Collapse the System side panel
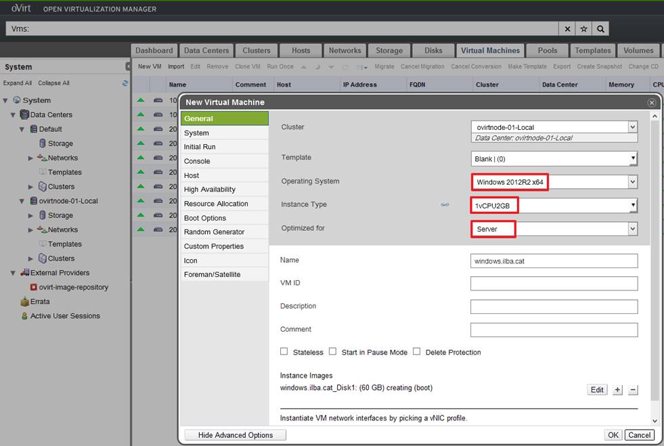Image resolution: width=664 pixels, height=446 pixels. tap(128, 66)
